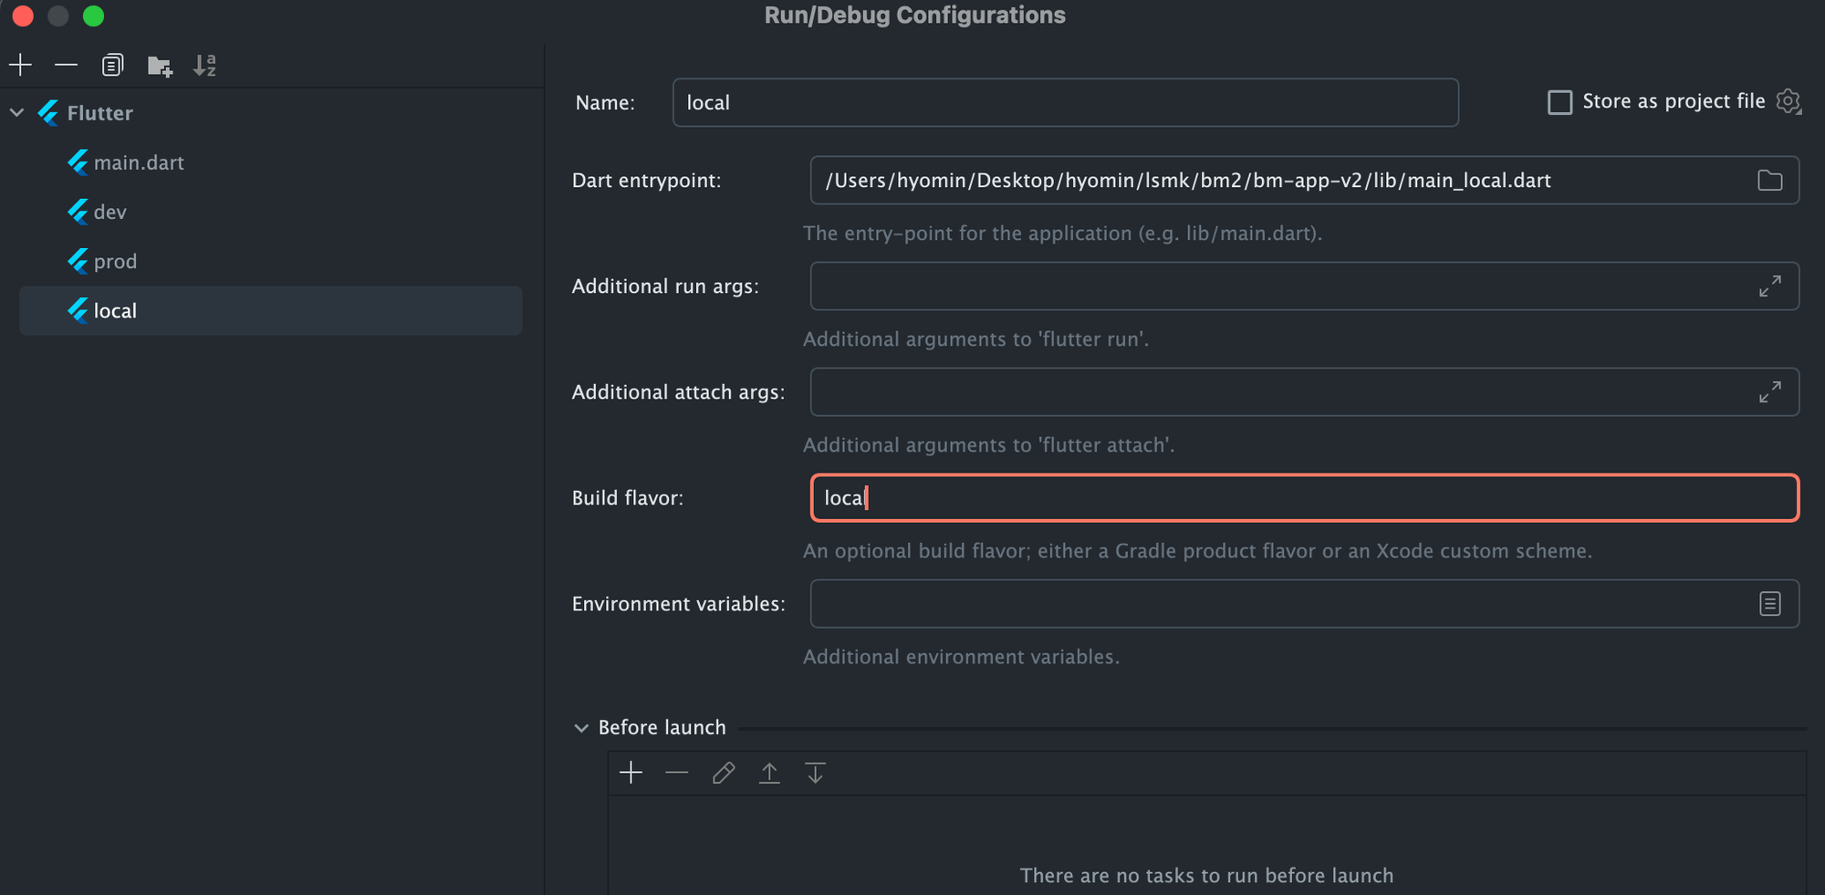The image size is (1825, 895).
Task: Browse for the Dart entrypoint file
Action: [1769, 180]
